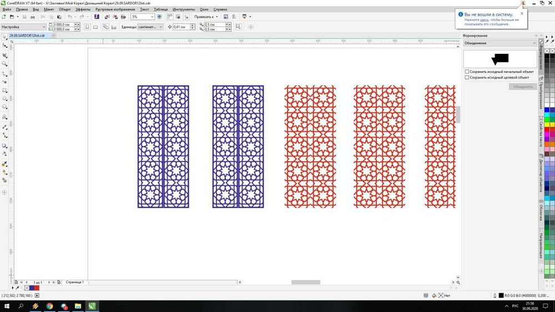Viewport: 555px width, 312px height.
Task: Open the zoom level 5% dropdown
Action: 152,17
